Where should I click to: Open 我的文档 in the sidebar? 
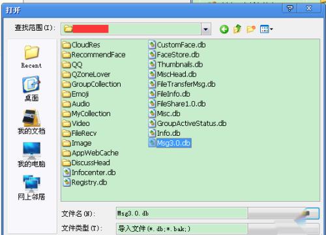click(x=31, y=122)
